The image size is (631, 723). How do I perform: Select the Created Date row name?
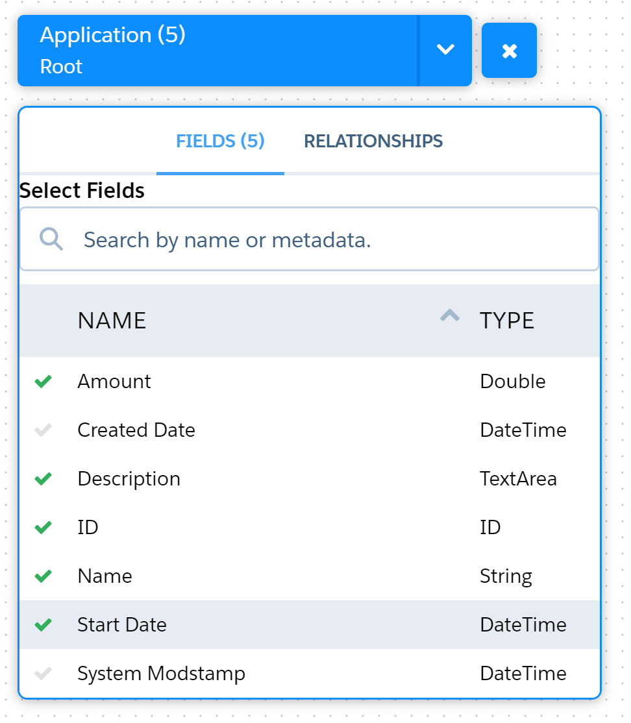point(136,430)
